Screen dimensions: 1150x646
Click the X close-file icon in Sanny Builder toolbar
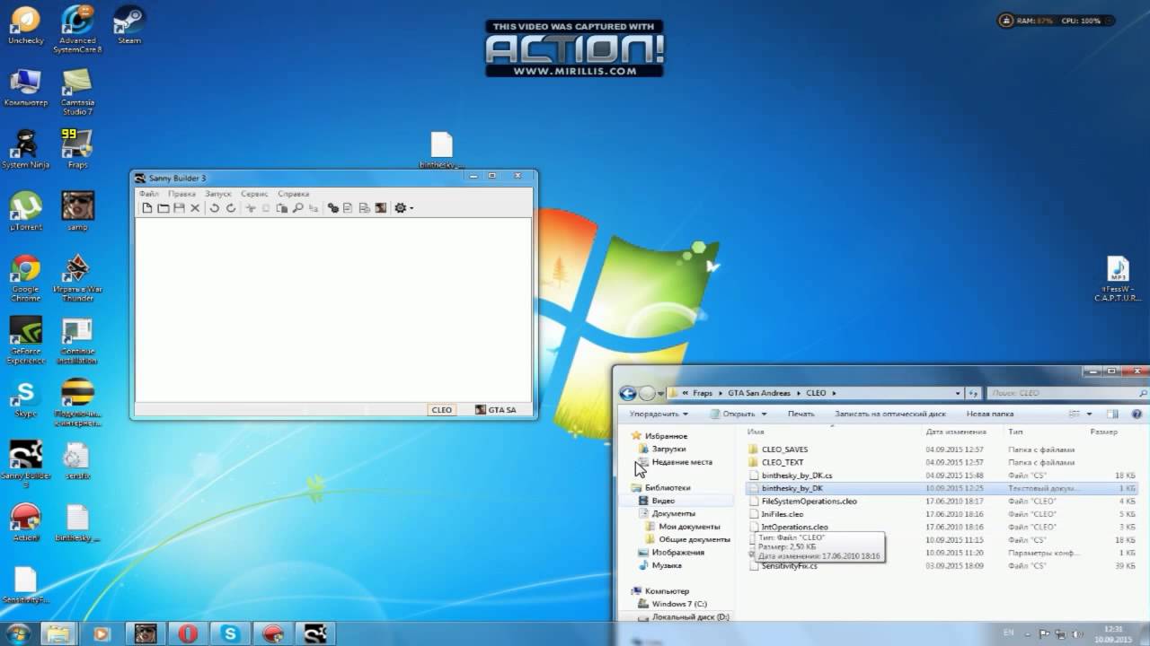coord(194,208)
